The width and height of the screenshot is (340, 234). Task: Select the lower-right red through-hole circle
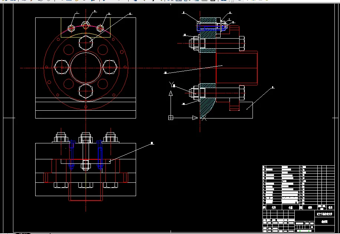point(103,84)
